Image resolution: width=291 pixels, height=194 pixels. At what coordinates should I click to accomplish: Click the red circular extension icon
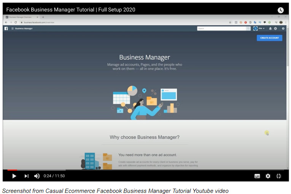245,22
